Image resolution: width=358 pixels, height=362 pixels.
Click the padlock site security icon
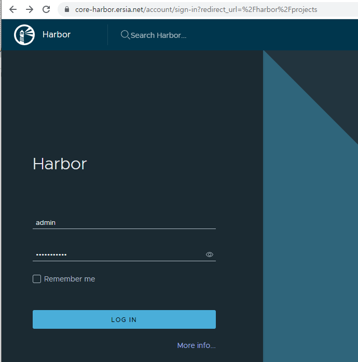67,9
